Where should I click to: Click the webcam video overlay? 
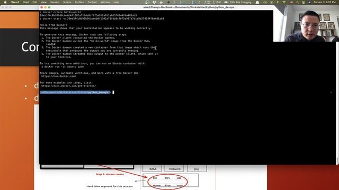coord(306,23)
